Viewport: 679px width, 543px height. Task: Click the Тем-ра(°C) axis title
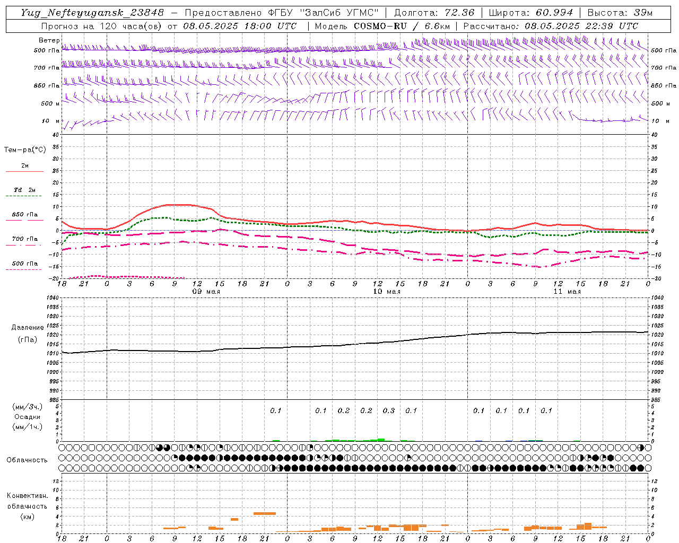[x=25, y=150]
